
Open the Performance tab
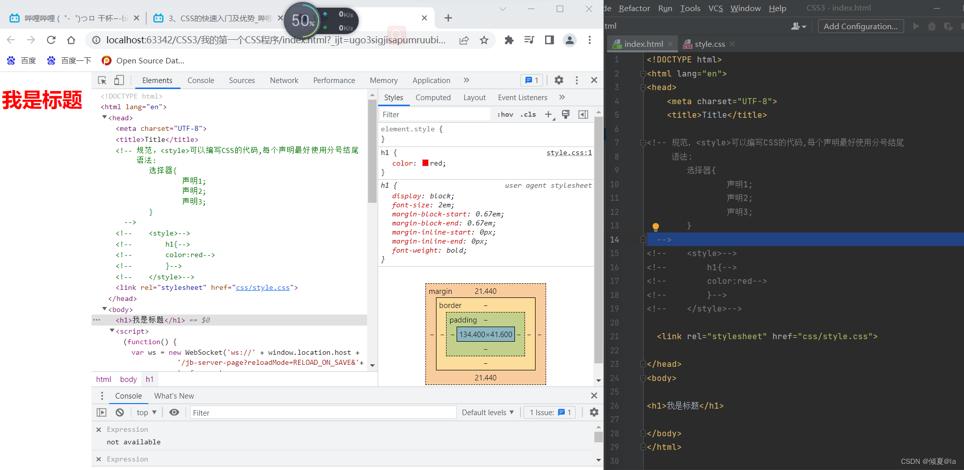pyautogui.click(x=334, y=81)
